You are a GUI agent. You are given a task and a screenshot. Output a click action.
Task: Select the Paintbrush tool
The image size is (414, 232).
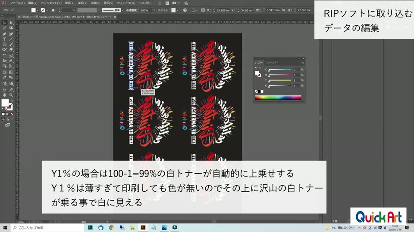(x=11, y=44)
